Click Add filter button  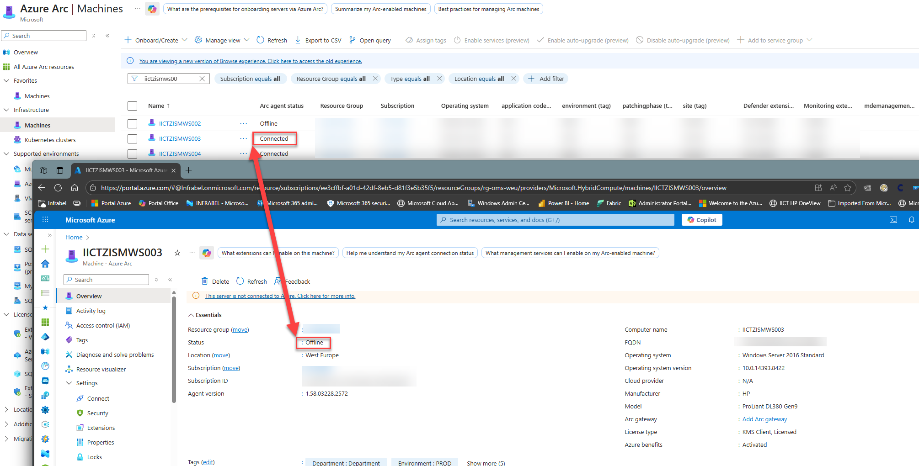coord(546,79)
